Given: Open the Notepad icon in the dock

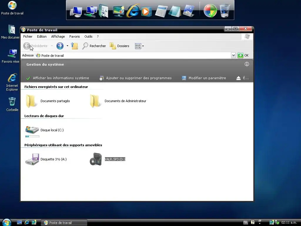Looking at the screenshot, I should point(175,11).
